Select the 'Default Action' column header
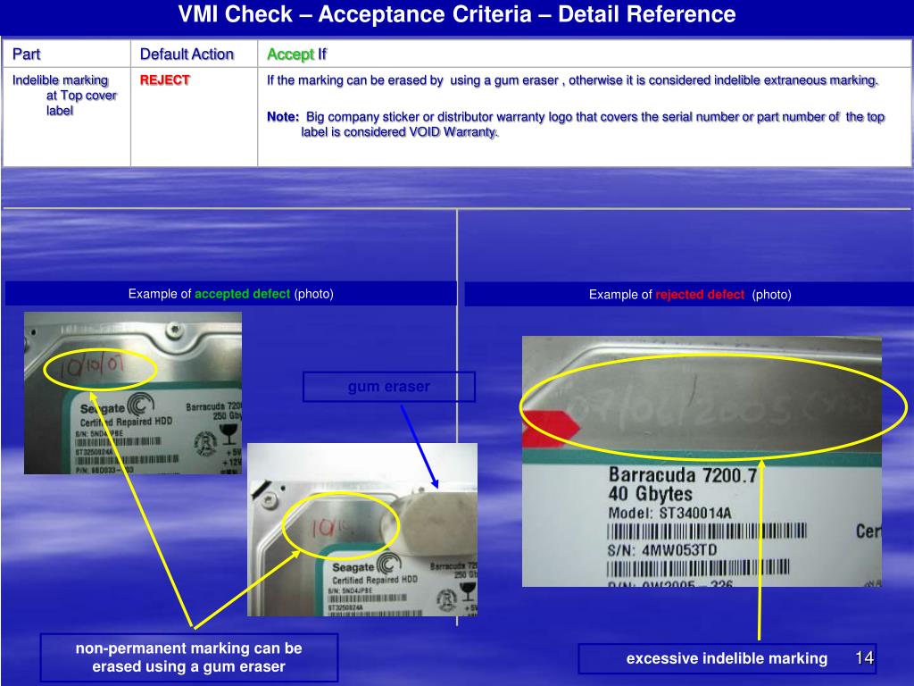This screenshot has height=686, width=914. [x=187, y=54]
